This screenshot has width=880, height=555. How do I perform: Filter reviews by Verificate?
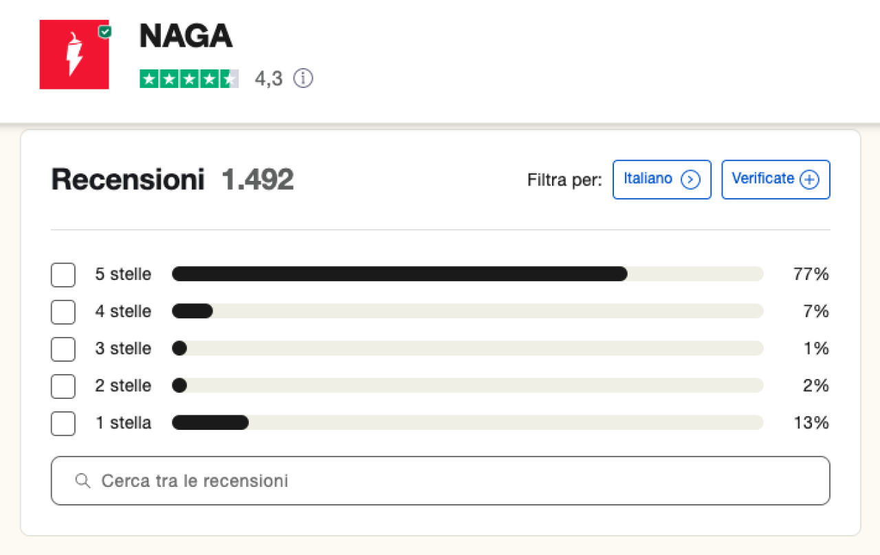(775, 179)
